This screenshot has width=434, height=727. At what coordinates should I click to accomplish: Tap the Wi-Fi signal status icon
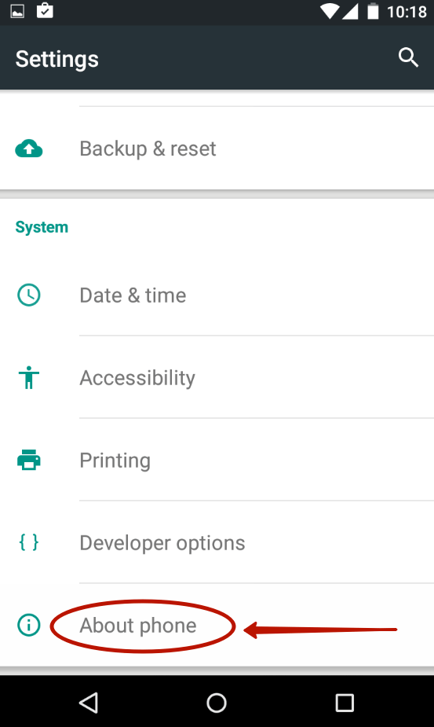pyautogui.click(x=330, y=12)
